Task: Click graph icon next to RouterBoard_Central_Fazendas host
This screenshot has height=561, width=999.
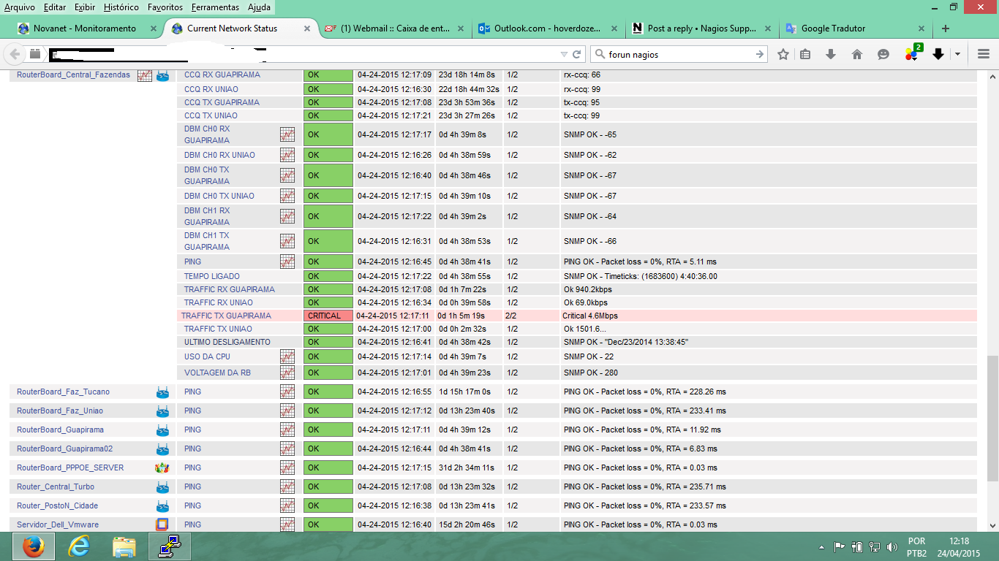Action: (x=145, y=75)
